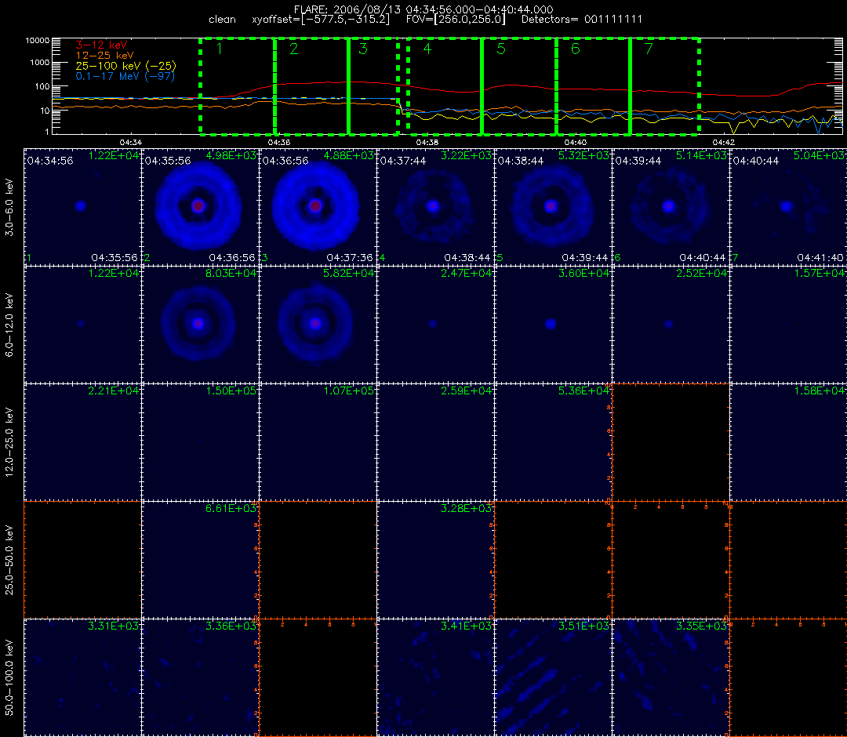Click the orange '12-25 keV' legend entry
This screenshot has height=737, width=847.
[x=104, y=56]
